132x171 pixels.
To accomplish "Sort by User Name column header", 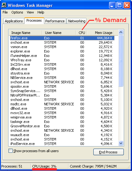I will click(59, 33).
